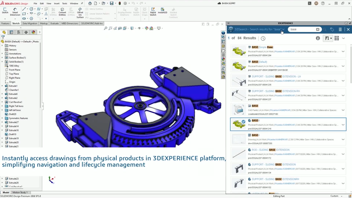Activate Smart Dimension tool

15,12
